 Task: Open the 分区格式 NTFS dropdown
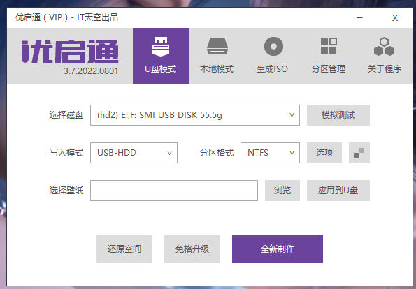pos(270,153)
